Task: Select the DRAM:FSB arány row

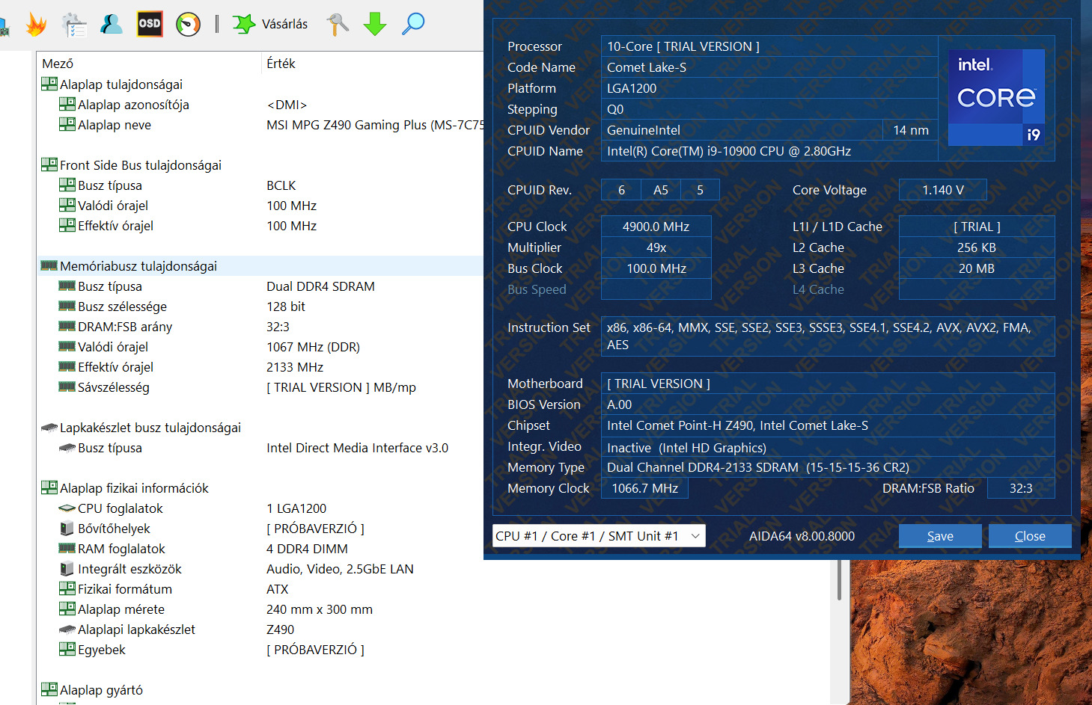Action: pos(260,327)
